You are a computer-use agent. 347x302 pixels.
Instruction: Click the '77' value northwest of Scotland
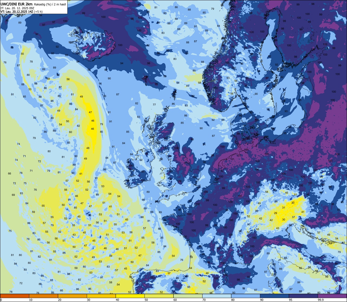[154, 105]
